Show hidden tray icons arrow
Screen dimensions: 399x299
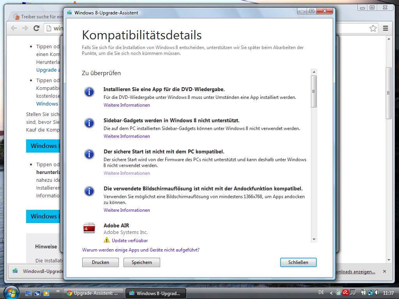331,293
